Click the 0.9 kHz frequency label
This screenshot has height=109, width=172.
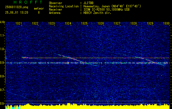tap(2, 63)
